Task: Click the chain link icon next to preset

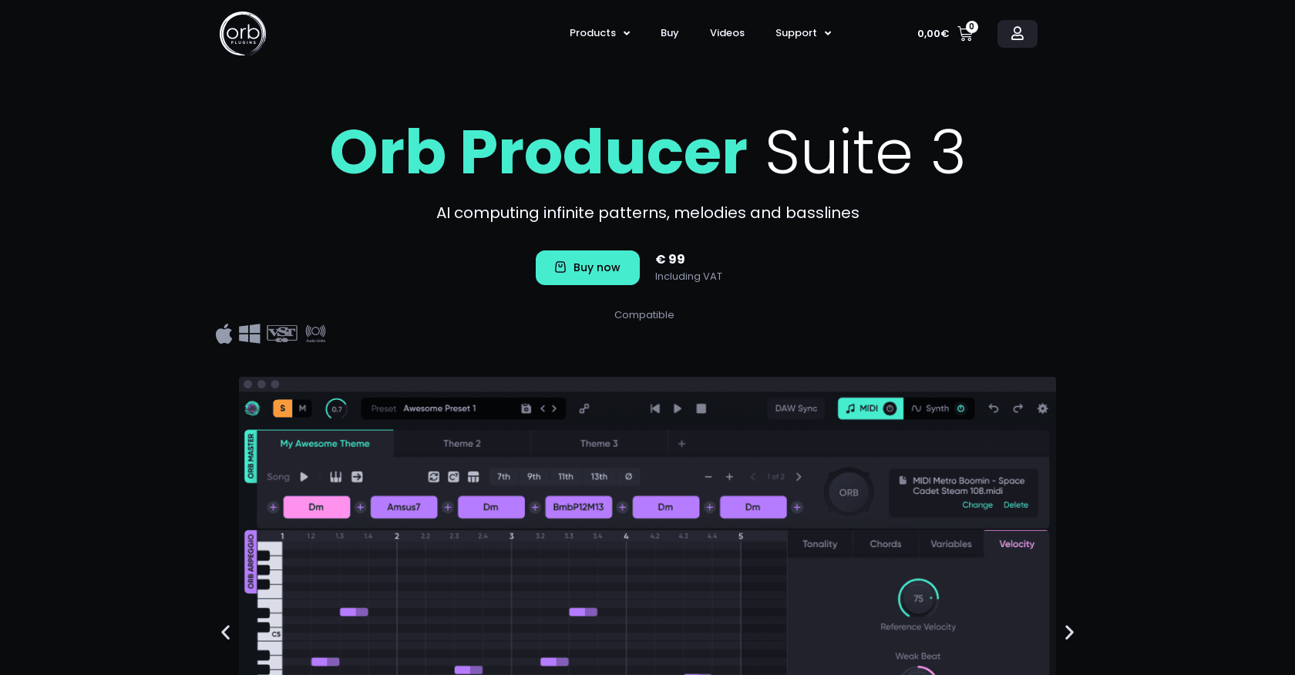Action: [x=584, y=408]
